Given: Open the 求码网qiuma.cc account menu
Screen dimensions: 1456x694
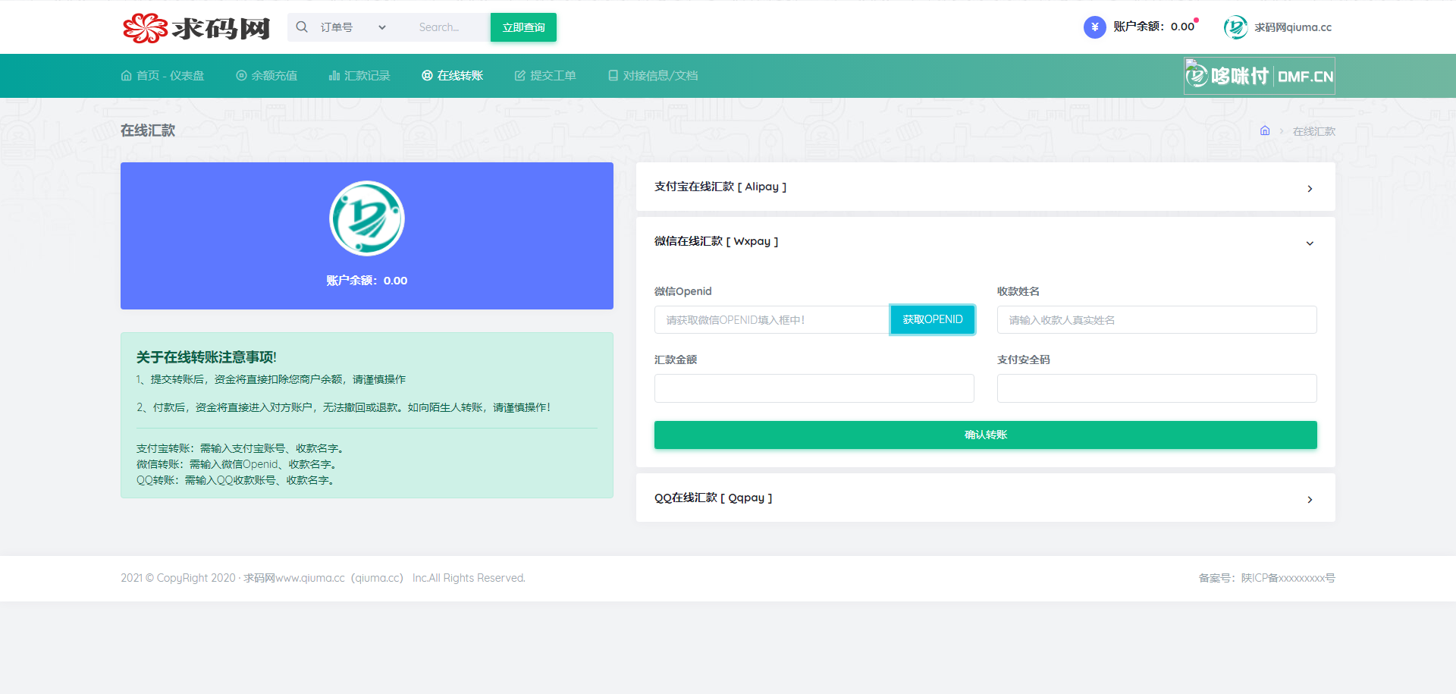Looking at the screenshot, I should 1292,27.
